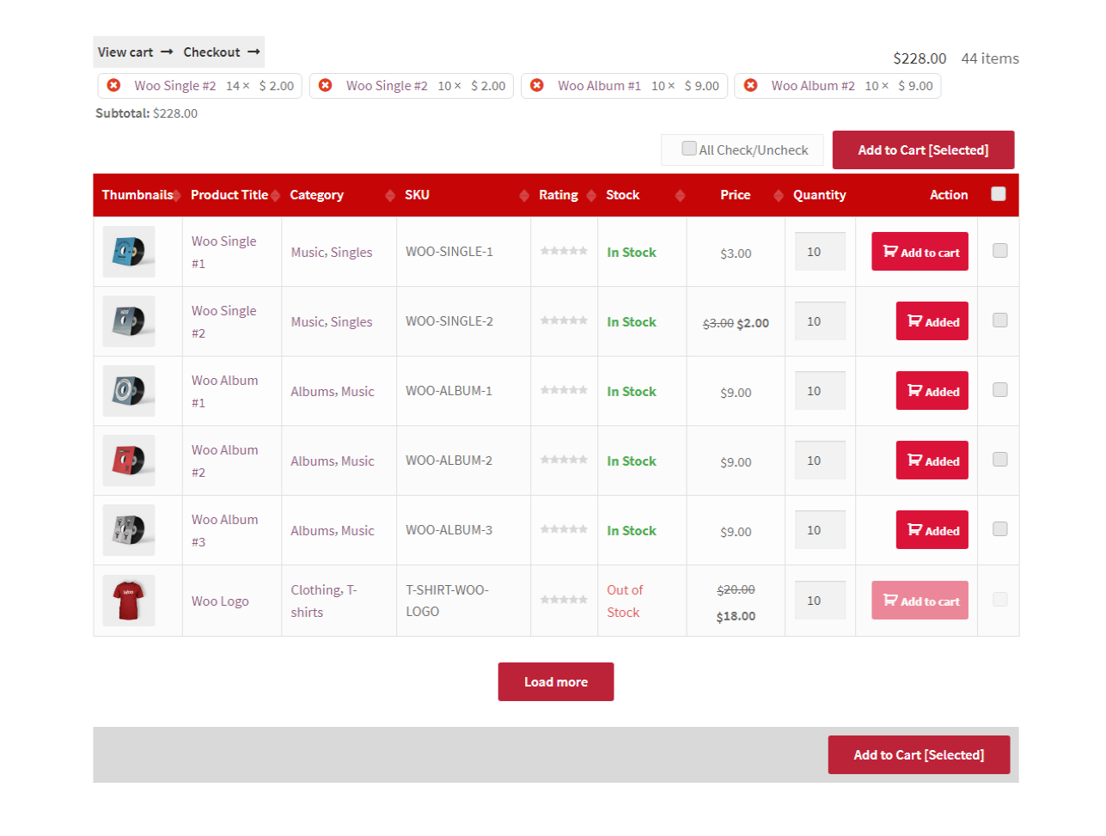
Task: Remove Woo Single #2 14× item from cart
Action: (113, 85)
